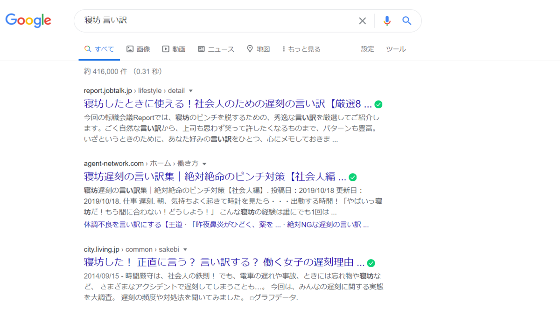Screen dimensions: 560x309
Task: Click the report.jobtalk.jp breadcrumb URL
Action: click(x=134, y=91)
